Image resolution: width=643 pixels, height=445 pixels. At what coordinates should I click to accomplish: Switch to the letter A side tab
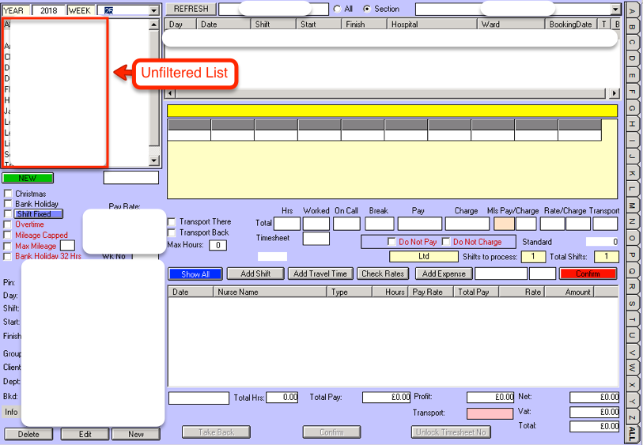pyautogui.click(x=633, y=9)
